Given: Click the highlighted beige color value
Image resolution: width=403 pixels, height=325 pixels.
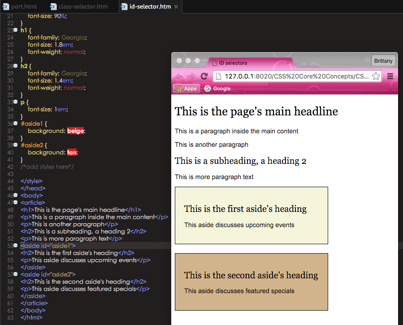Looking at the screenshot, I should (x=75, y=131).
